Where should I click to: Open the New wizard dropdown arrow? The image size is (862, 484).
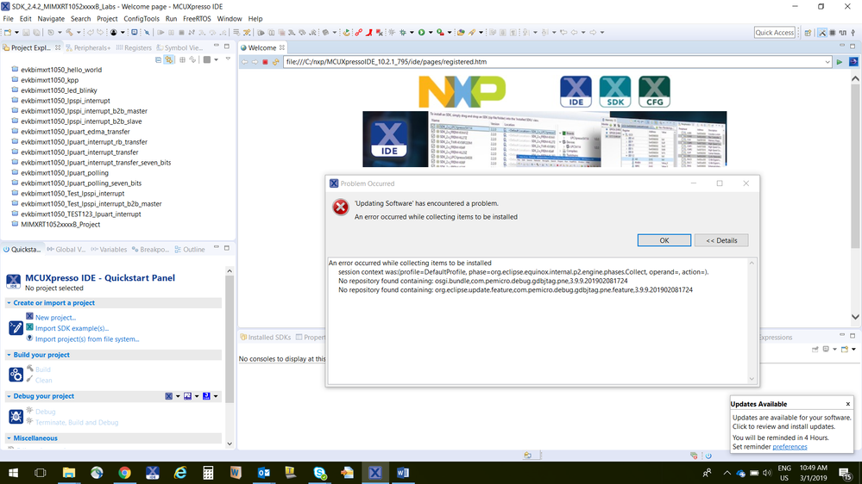coord(16,33)
